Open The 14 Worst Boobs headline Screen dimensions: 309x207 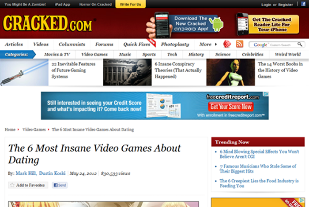coord(280,70)
